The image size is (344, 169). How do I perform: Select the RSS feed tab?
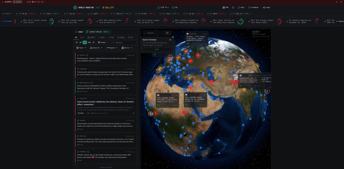[x=102, y=37]
